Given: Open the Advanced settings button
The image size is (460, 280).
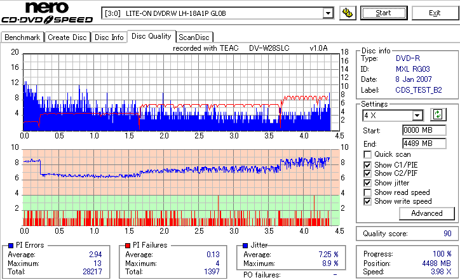Looking at the screenshot, I should click(426, 213).
